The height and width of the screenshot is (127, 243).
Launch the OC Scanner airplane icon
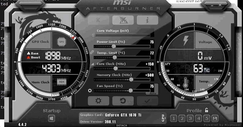[x=123, y=20]
